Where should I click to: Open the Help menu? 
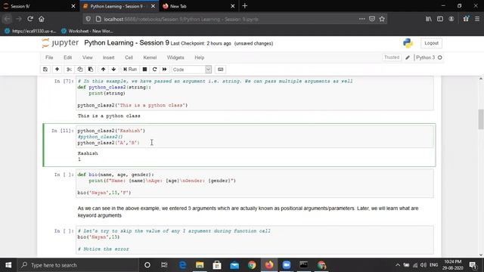coord(200,57)
